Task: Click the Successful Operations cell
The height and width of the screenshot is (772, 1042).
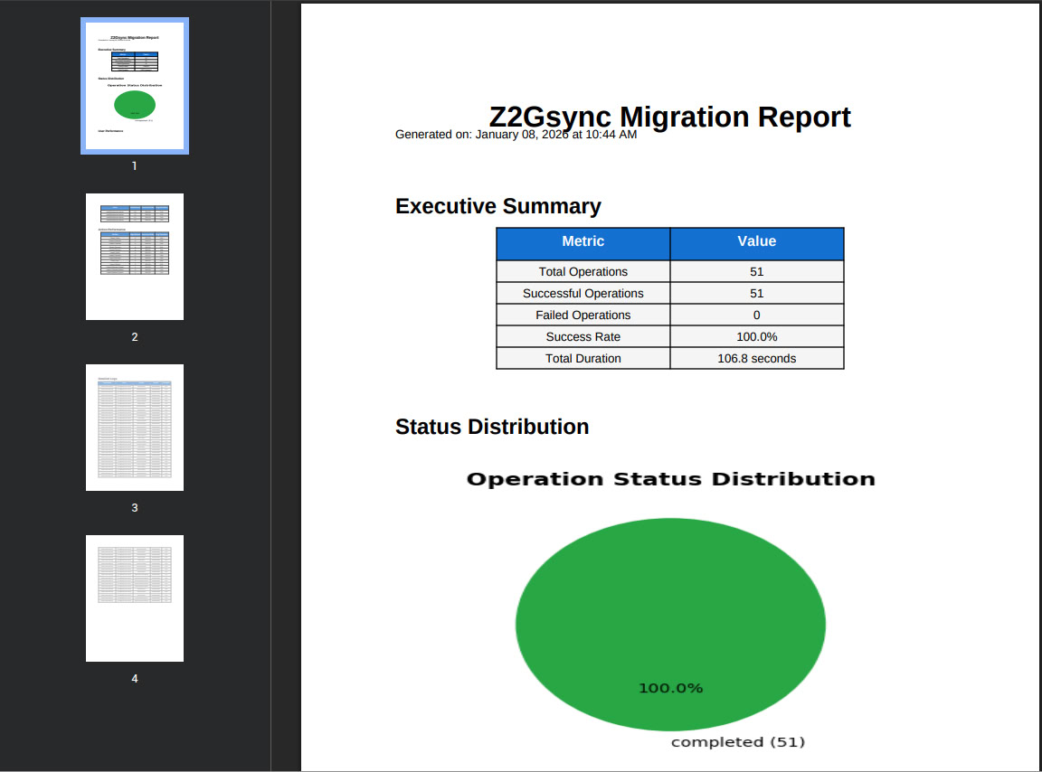Action: (583, 293)
